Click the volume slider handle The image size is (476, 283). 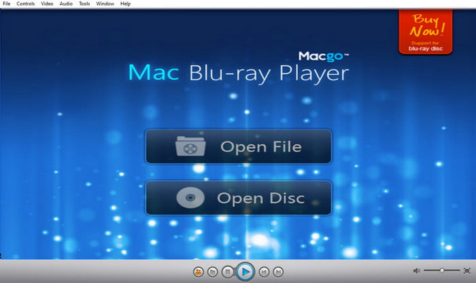click(442, 270)
